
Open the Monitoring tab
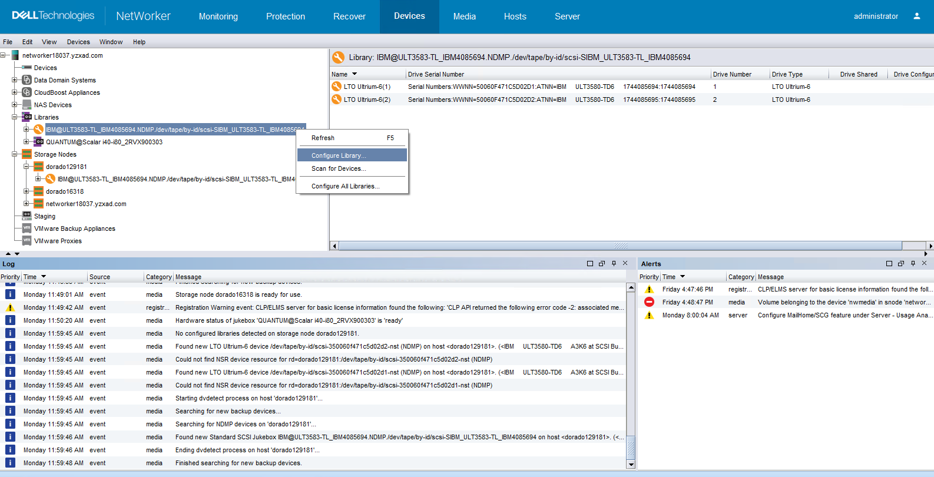[218, 16]
